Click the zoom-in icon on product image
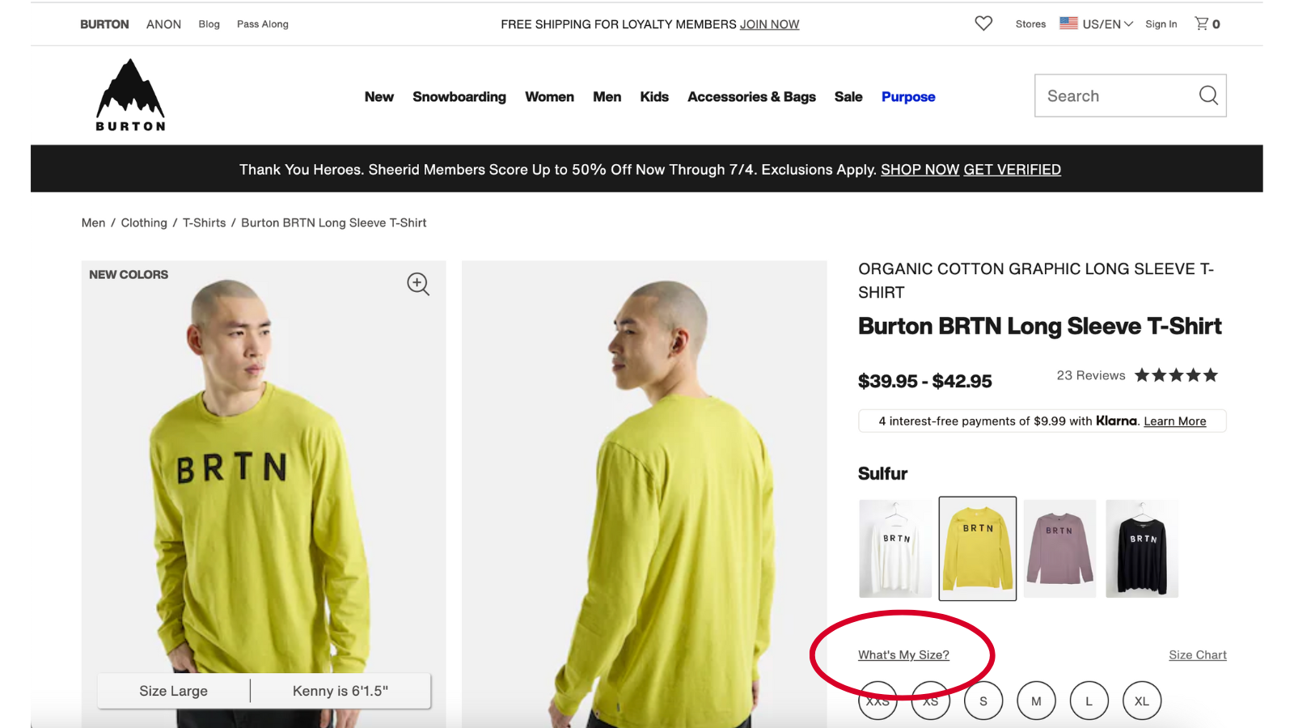 418,284
